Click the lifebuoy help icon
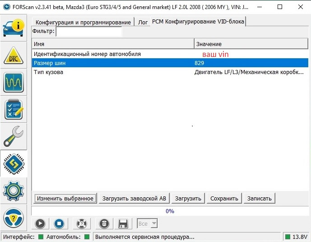 click(x=82, y=223)
